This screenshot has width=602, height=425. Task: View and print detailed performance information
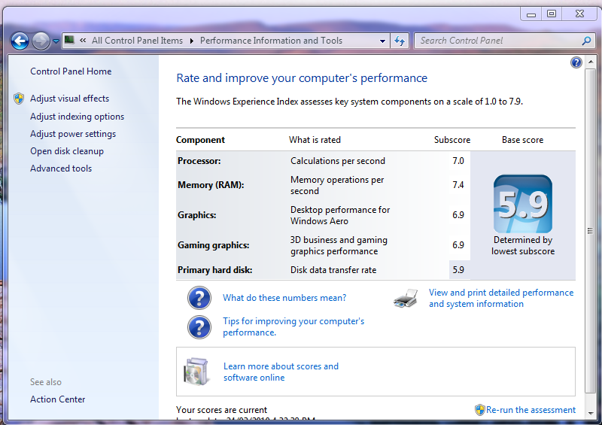coord(501,299)
